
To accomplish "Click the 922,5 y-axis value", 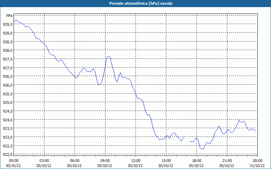I will (8, 146).
